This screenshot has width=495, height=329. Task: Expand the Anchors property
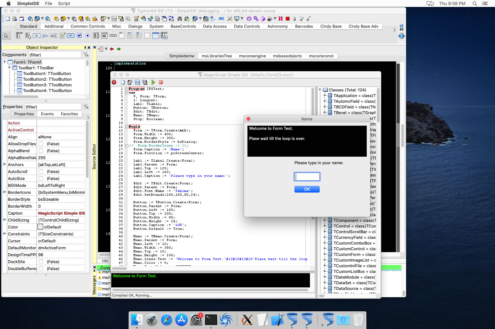pyautogui.click(x=4, y=164)
